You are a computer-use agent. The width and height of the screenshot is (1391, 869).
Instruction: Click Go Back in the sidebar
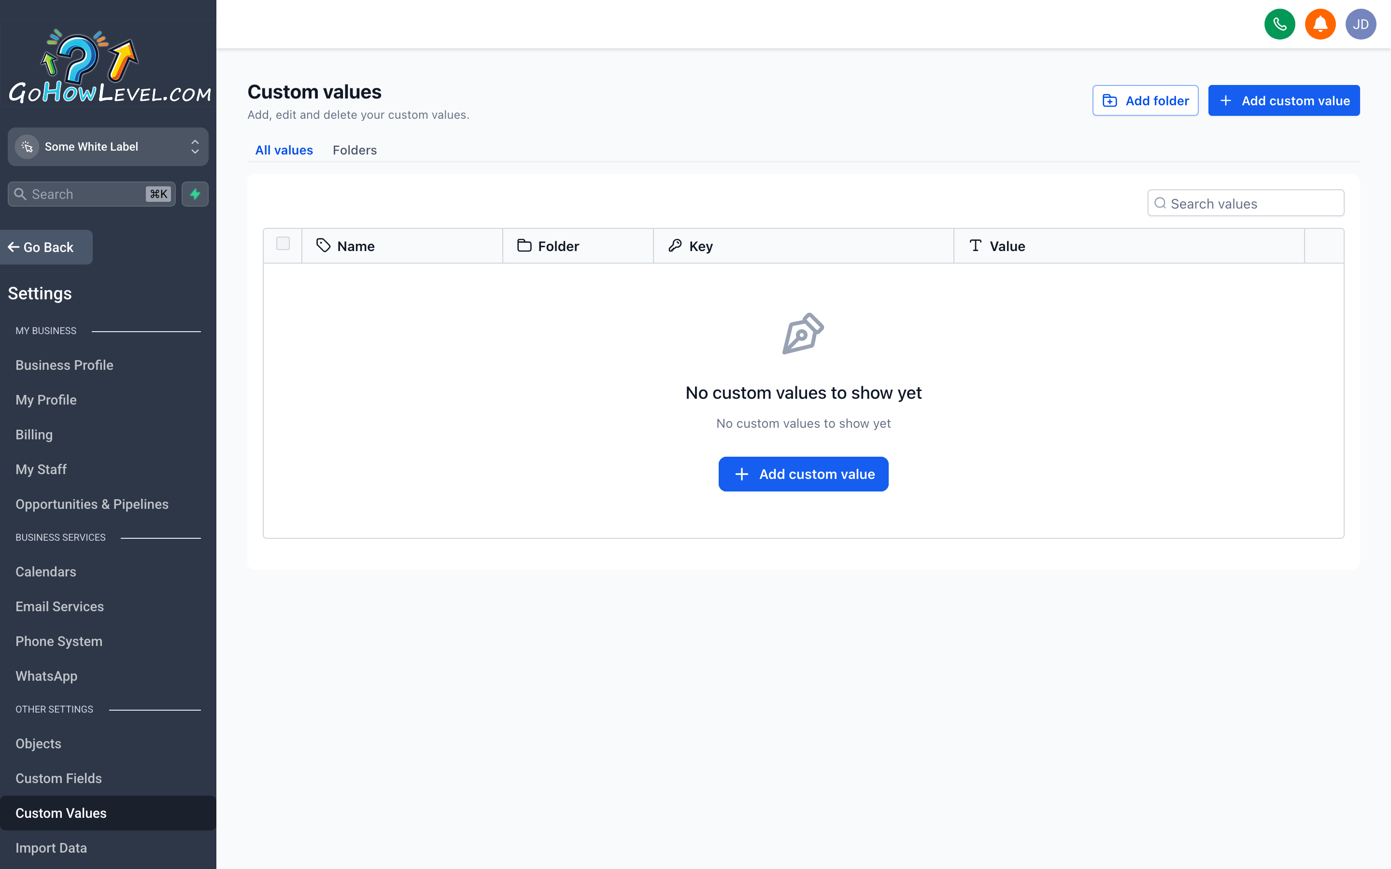(46, 247)
